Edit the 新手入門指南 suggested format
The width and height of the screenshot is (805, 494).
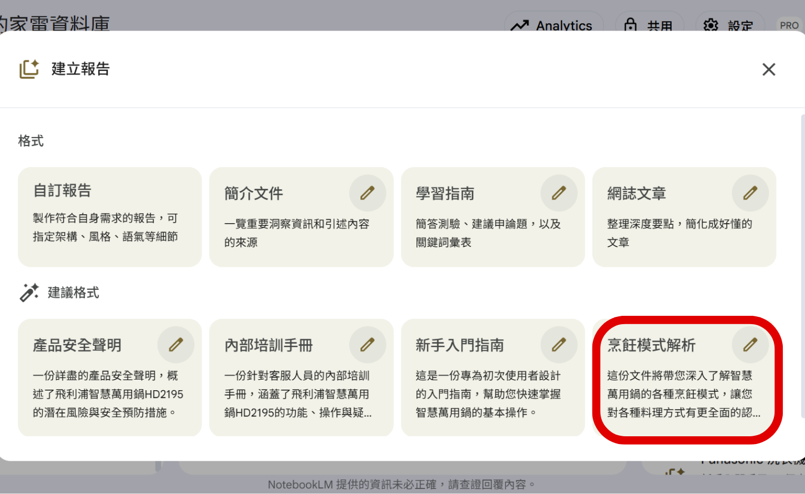point(559,344)
